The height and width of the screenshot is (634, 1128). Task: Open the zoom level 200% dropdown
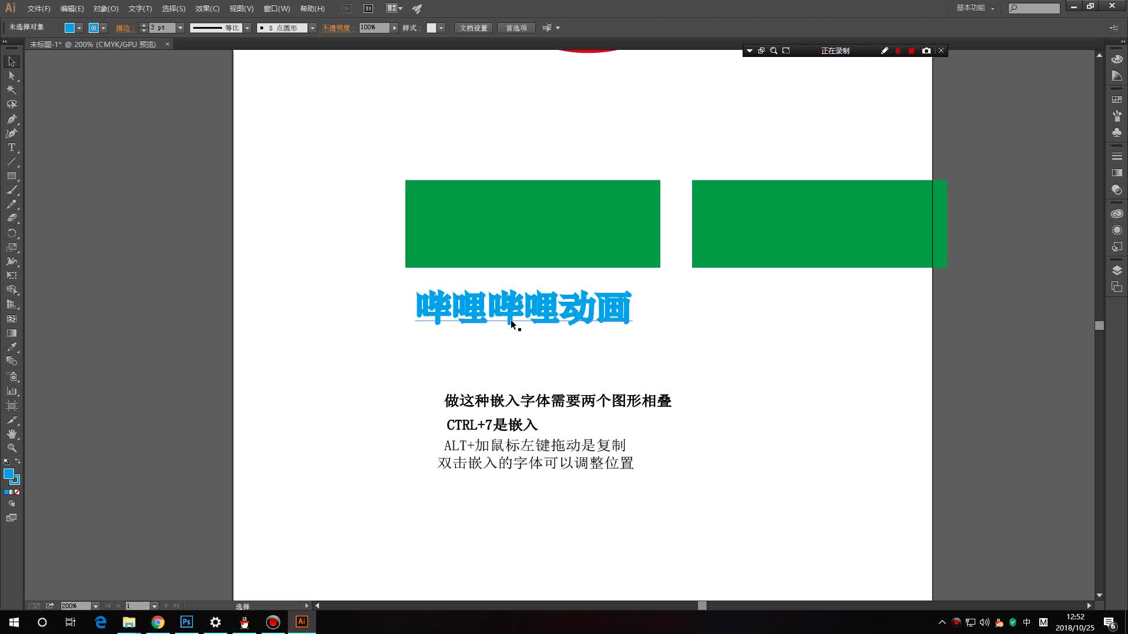tap(95, 606)
